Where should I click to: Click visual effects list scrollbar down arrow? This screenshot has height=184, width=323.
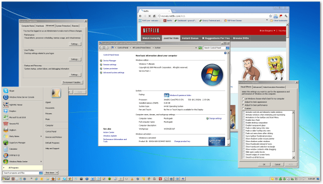point(293,158)
